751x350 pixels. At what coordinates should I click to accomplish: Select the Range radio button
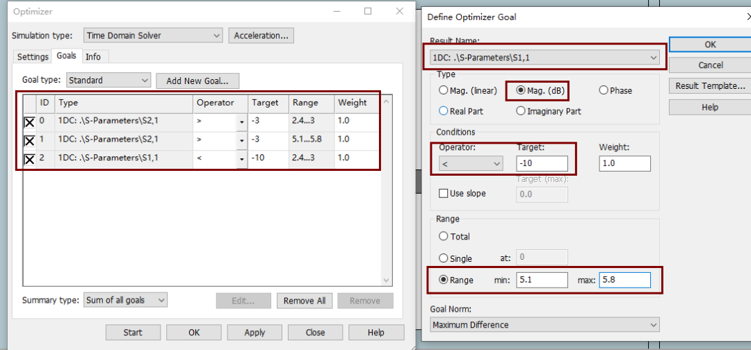tap(456, 280)
